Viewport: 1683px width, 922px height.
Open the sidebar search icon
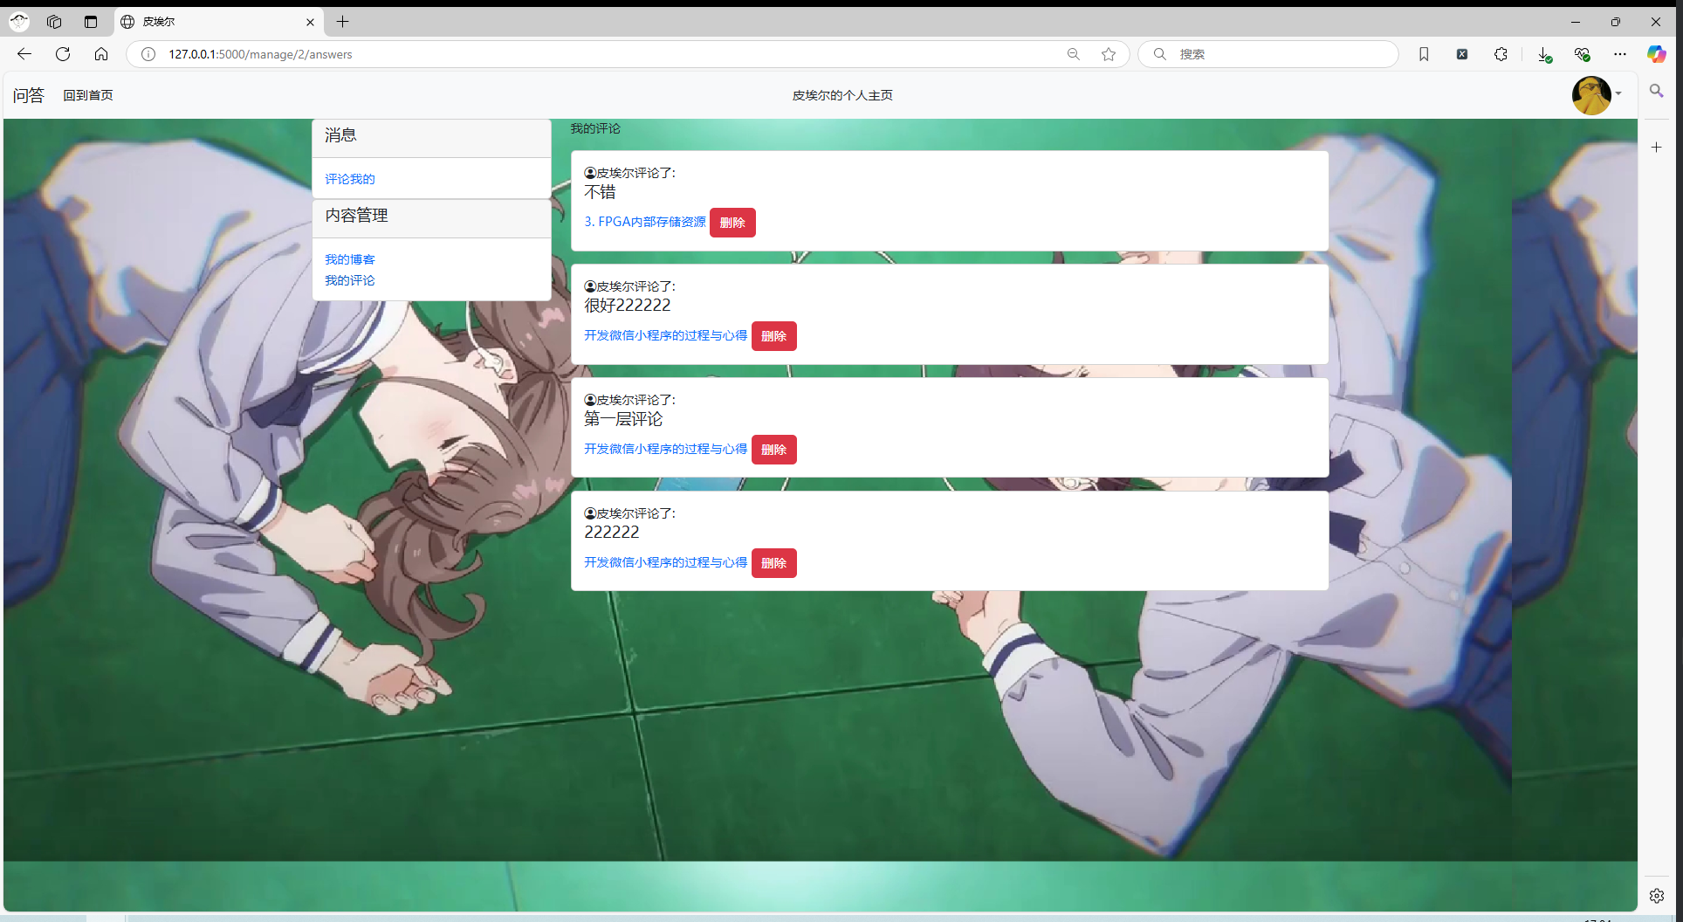tap(1656, 91)
